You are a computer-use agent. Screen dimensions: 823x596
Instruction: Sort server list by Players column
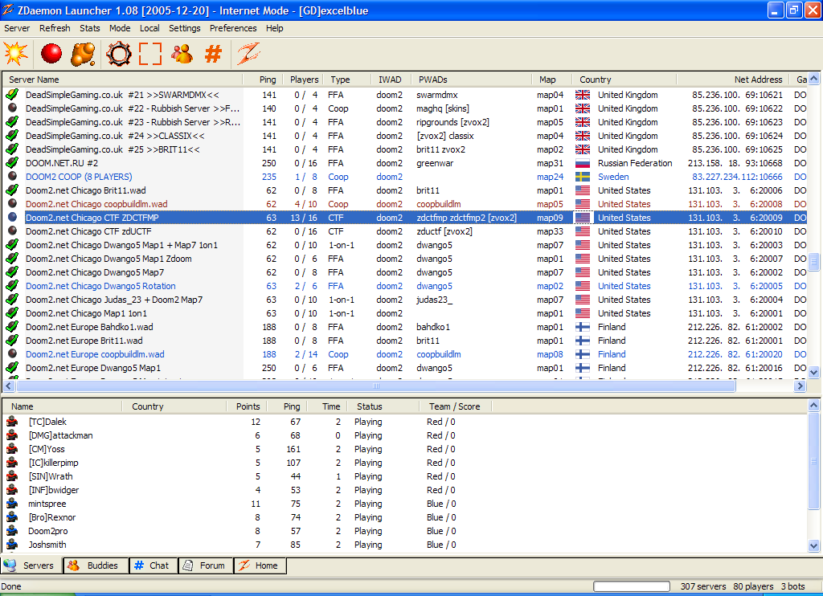click(x=303, y=80)
